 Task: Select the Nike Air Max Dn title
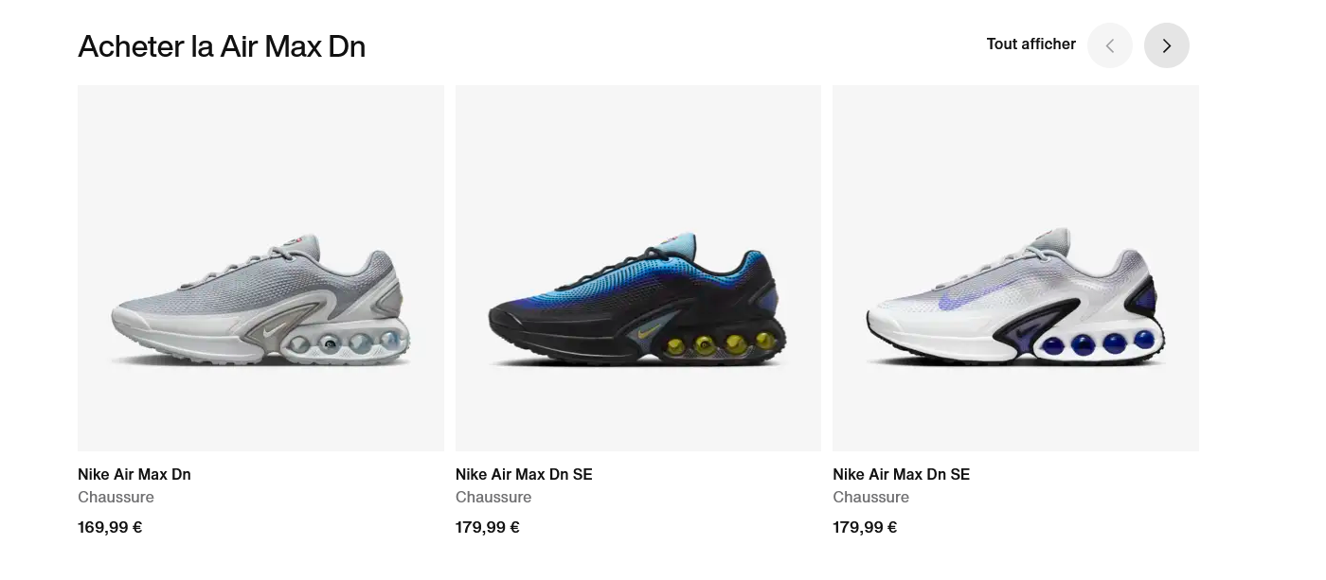pyautogui.click(x=134, y=474)
